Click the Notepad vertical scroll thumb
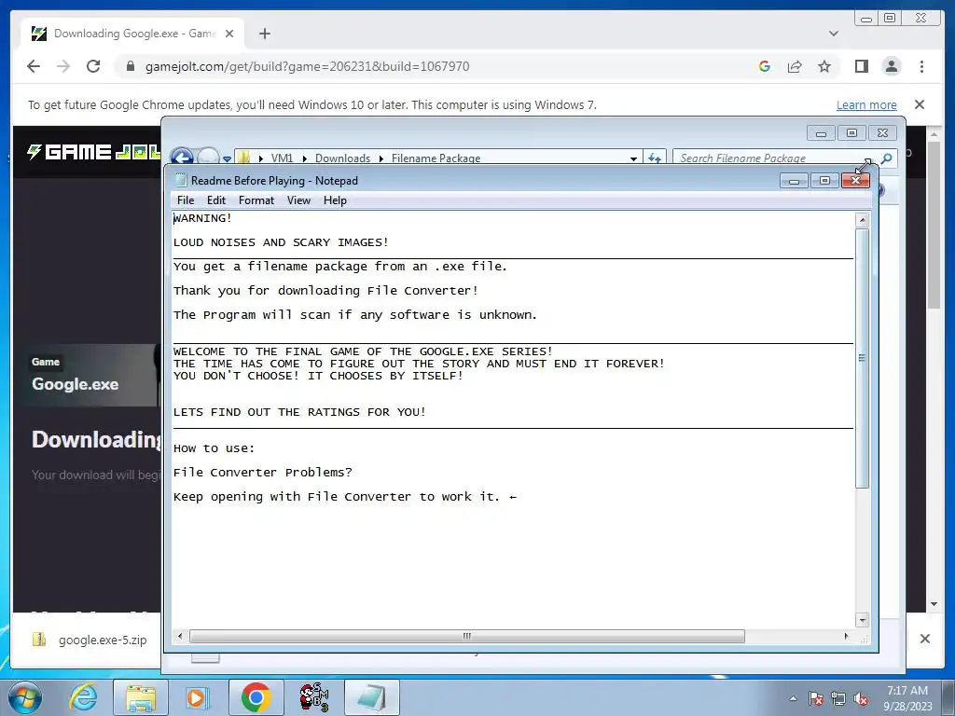This screenshot has height=716, width=955. [x=862, y=358]
